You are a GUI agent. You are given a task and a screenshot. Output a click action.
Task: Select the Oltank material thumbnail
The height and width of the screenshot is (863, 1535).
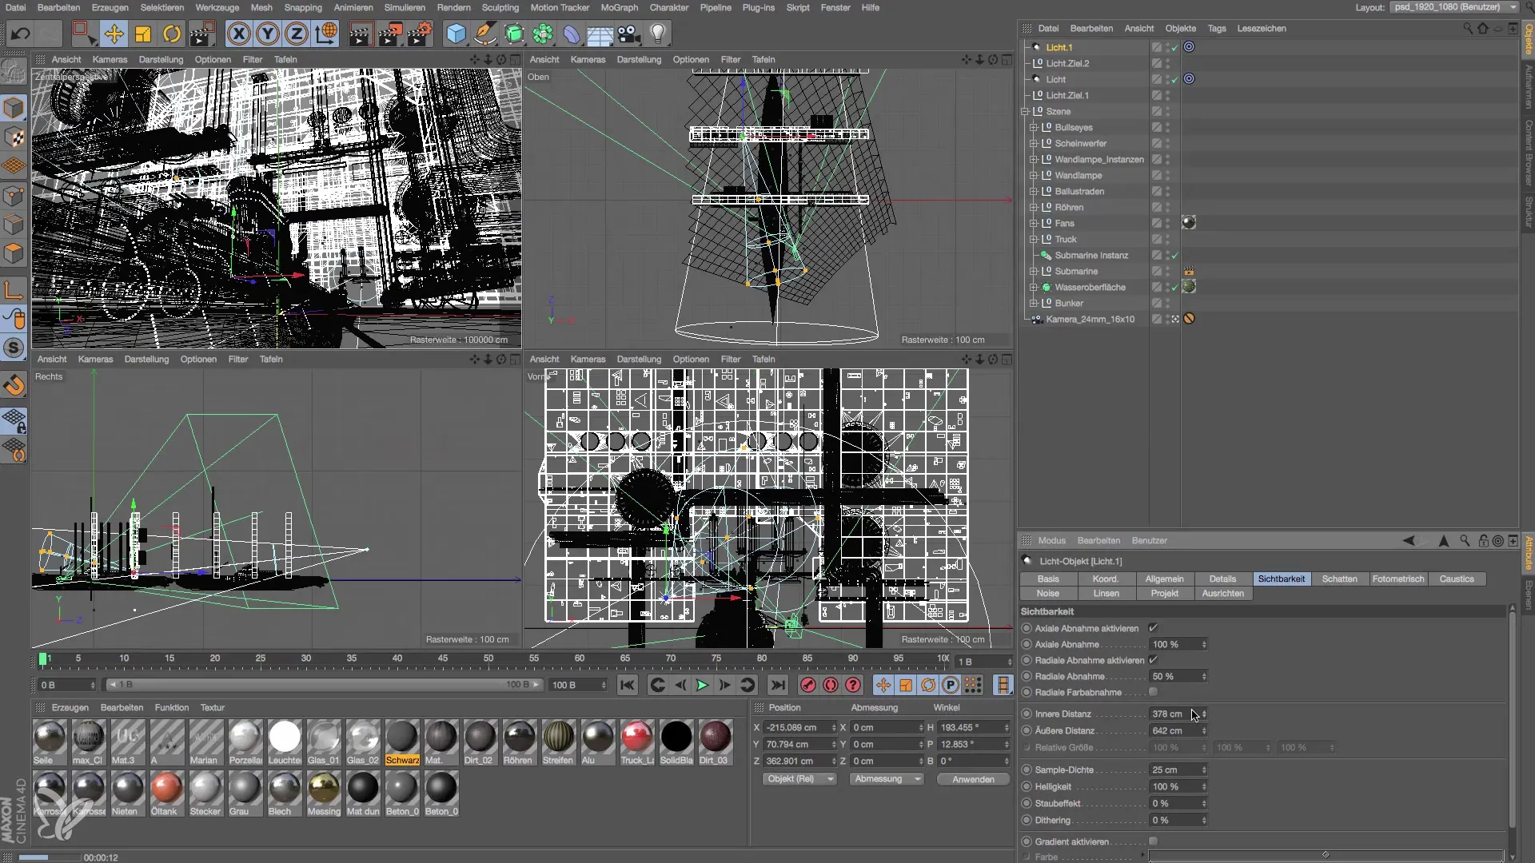(165, 789)
